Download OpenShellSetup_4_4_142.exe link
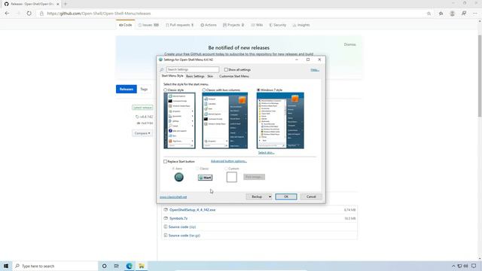The height and width of the screenshot is (271, 482). coord(193,210)
